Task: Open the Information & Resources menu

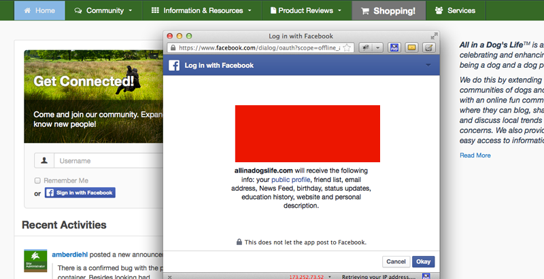Action: pyautogui.click(x=201, y=10)
